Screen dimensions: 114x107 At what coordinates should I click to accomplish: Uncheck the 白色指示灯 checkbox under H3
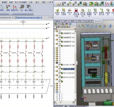(59, 33)
